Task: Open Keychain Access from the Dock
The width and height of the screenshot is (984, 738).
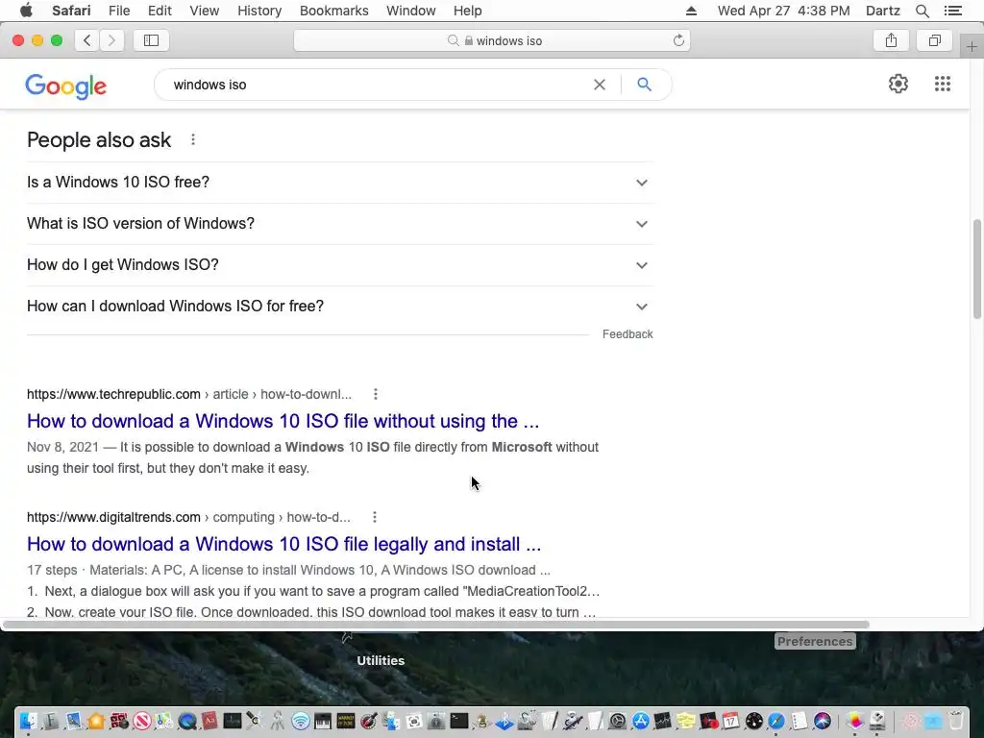Action: coord(278,721)
